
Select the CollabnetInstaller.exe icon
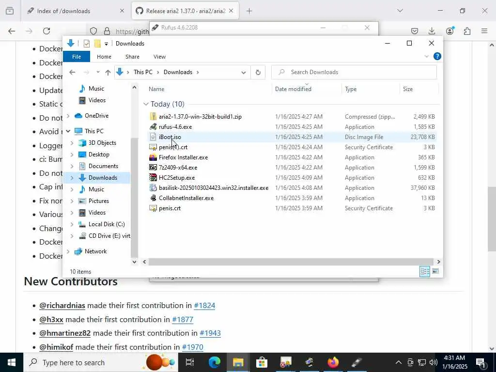click(x=153, y=198)
